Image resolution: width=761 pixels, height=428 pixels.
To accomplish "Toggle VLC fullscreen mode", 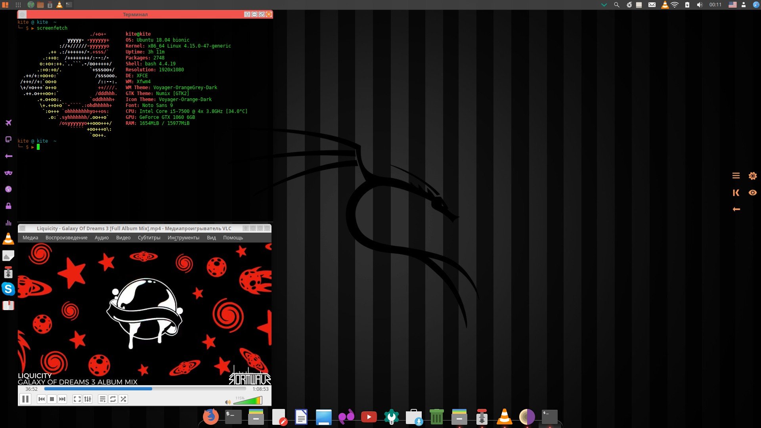I will [77, 399].
